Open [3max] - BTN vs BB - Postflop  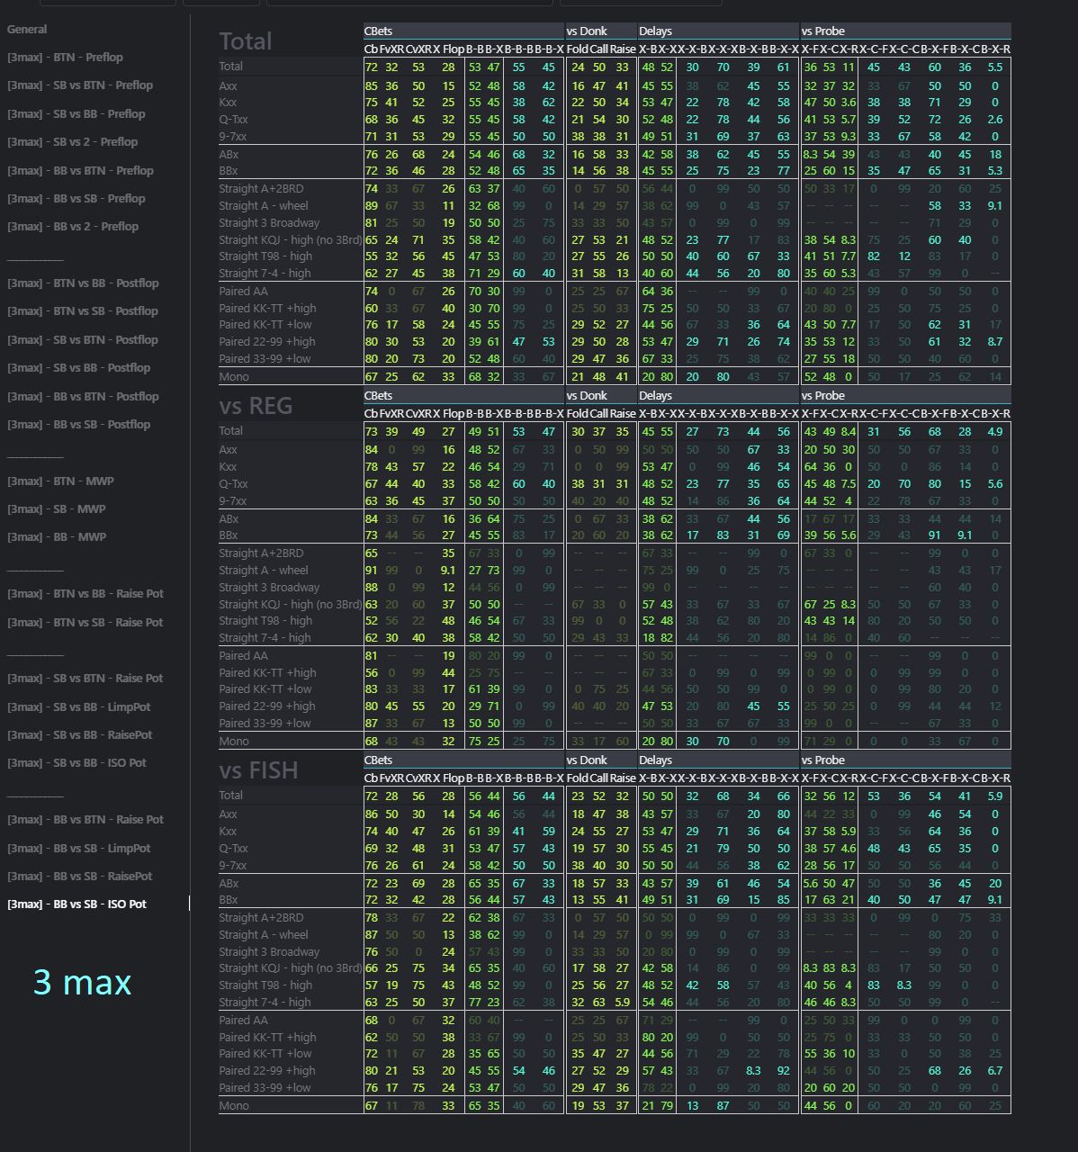[83, 283]
